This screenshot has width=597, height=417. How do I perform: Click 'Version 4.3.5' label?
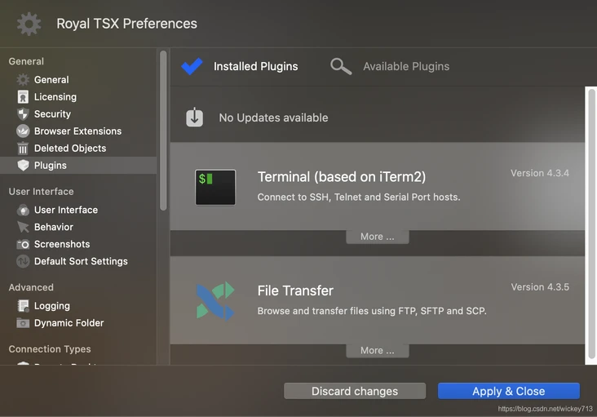(x=540, y=287)
